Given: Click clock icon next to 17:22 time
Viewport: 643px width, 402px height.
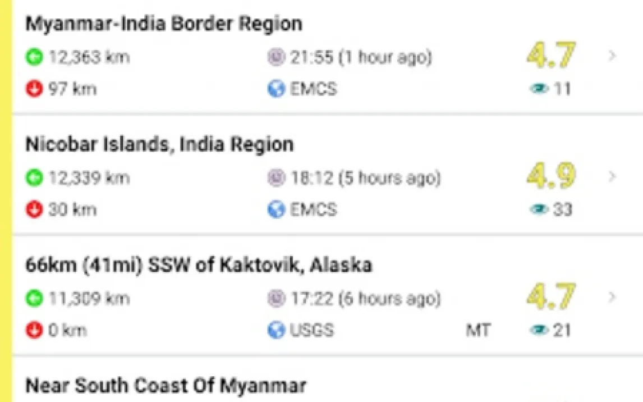Looking at the screenshot, I should [276, 298].
